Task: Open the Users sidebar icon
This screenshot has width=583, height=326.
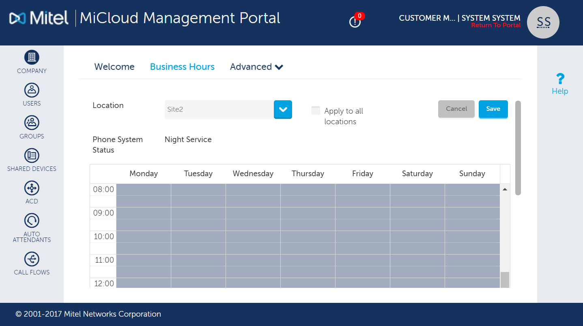Action: tap(32, 90)
